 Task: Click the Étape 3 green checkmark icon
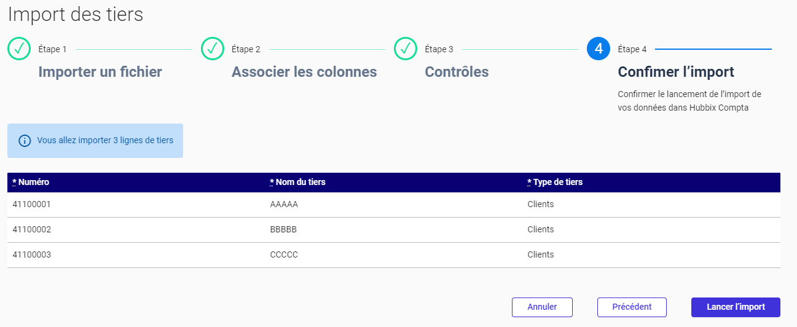406,49
